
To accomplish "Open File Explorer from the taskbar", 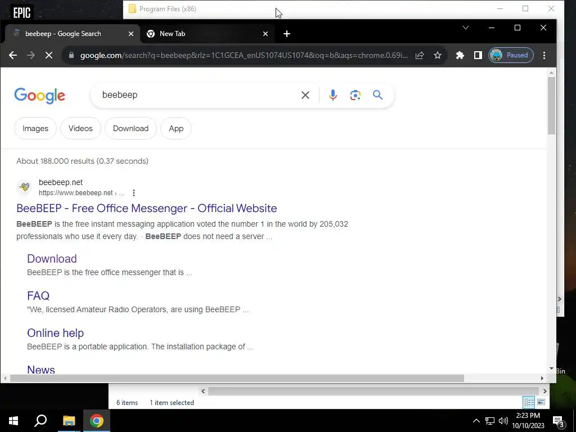I will 69,421.
